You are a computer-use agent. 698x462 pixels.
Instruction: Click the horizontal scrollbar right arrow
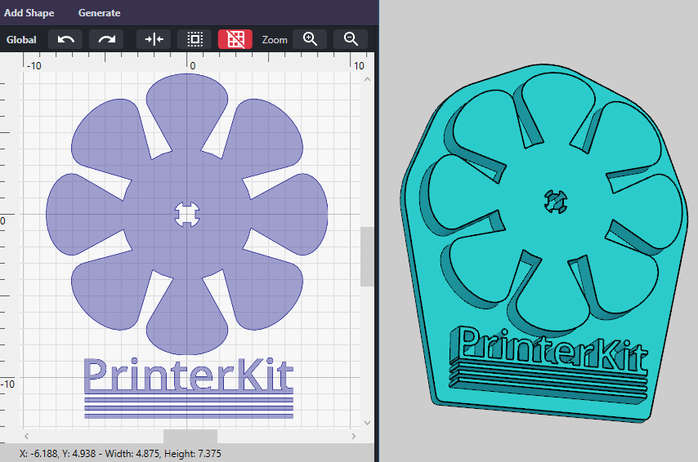[353, 436]
